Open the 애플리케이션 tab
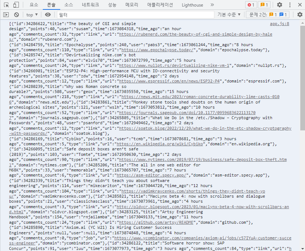305x251 pixels. click(160, 5)
